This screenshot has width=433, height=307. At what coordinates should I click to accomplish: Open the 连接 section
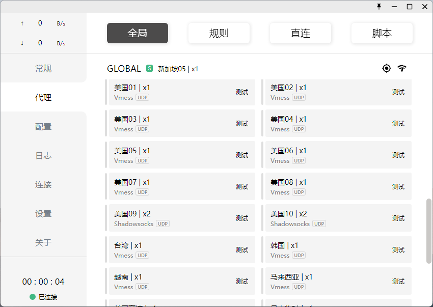[43, 184]
